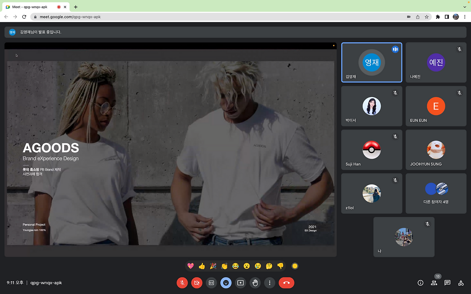Viewport: 471px width, 294px height.
Task: Click the presenter's 영재 avatar in banner
Action: point(12,32)
